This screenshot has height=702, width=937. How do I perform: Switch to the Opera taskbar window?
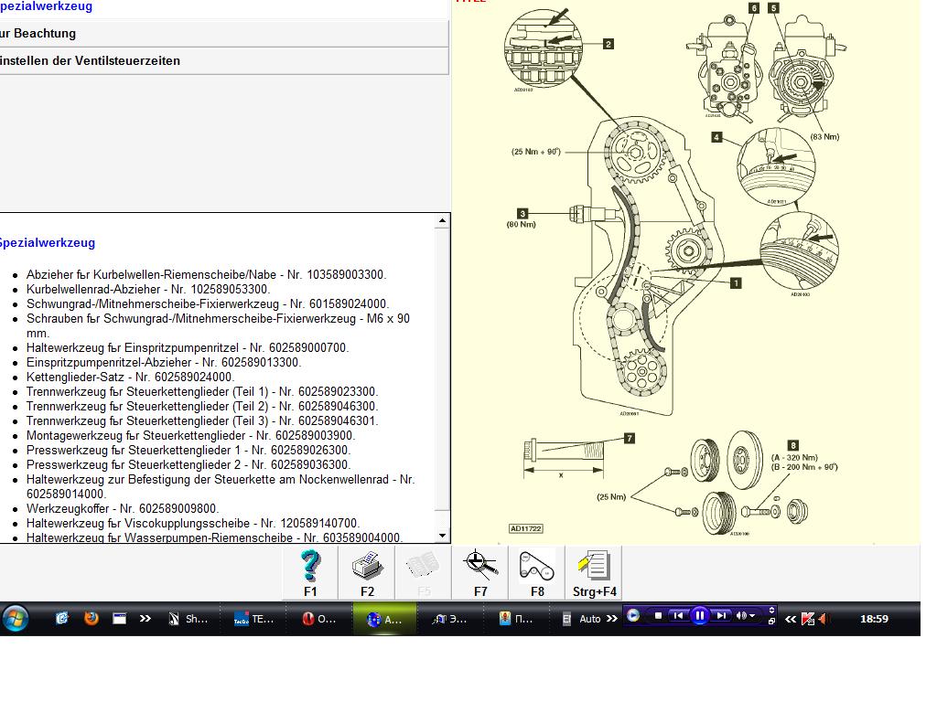click(320, 619)
